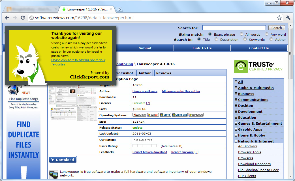Screen dimensions: 295x181
Task: Open the Hemoco software author link
Action: (145, 91)
